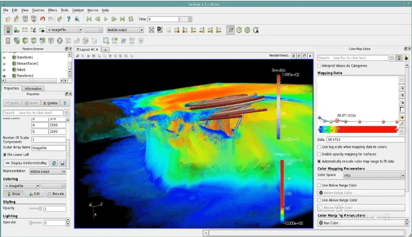Click the save icon beside Display header
The image size is (412, 237).
[x=62, y=163]
